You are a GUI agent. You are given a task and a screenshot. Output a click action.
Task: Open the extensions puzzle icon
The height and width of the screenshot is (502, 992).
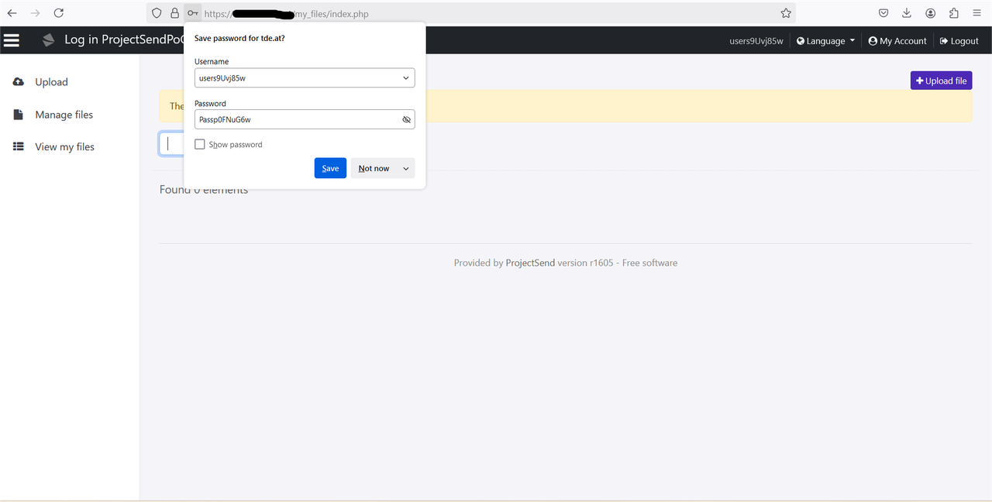coord(954,13)
